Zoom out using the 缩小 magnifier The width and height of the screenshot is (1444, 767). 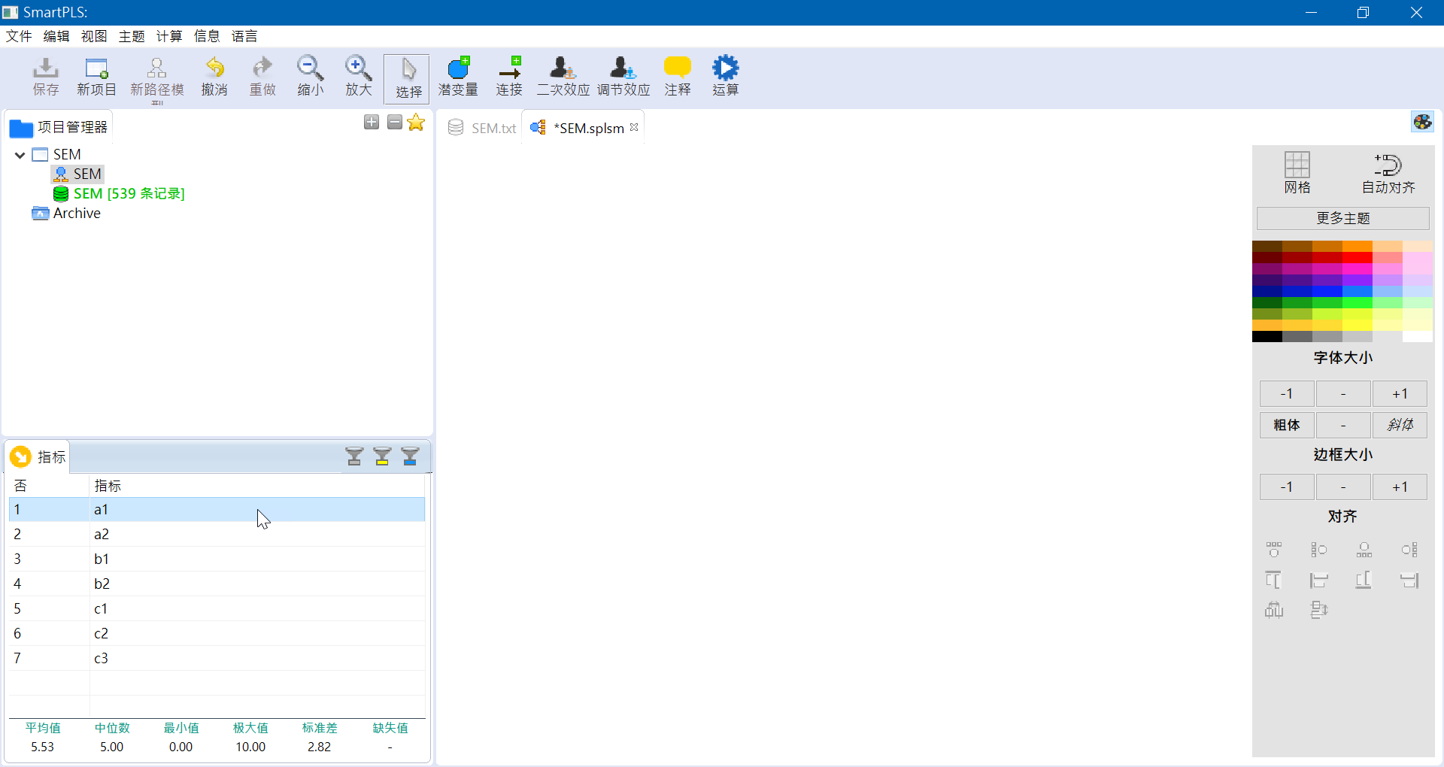(310, 77)
